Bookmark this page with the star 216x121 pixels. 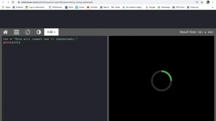pos(202,2)
